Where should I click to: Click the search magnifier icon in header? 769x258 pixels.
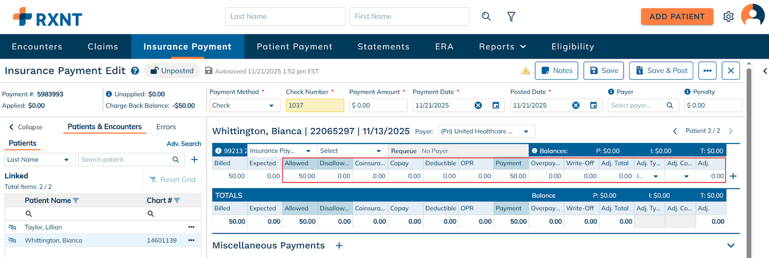[486, 16]
